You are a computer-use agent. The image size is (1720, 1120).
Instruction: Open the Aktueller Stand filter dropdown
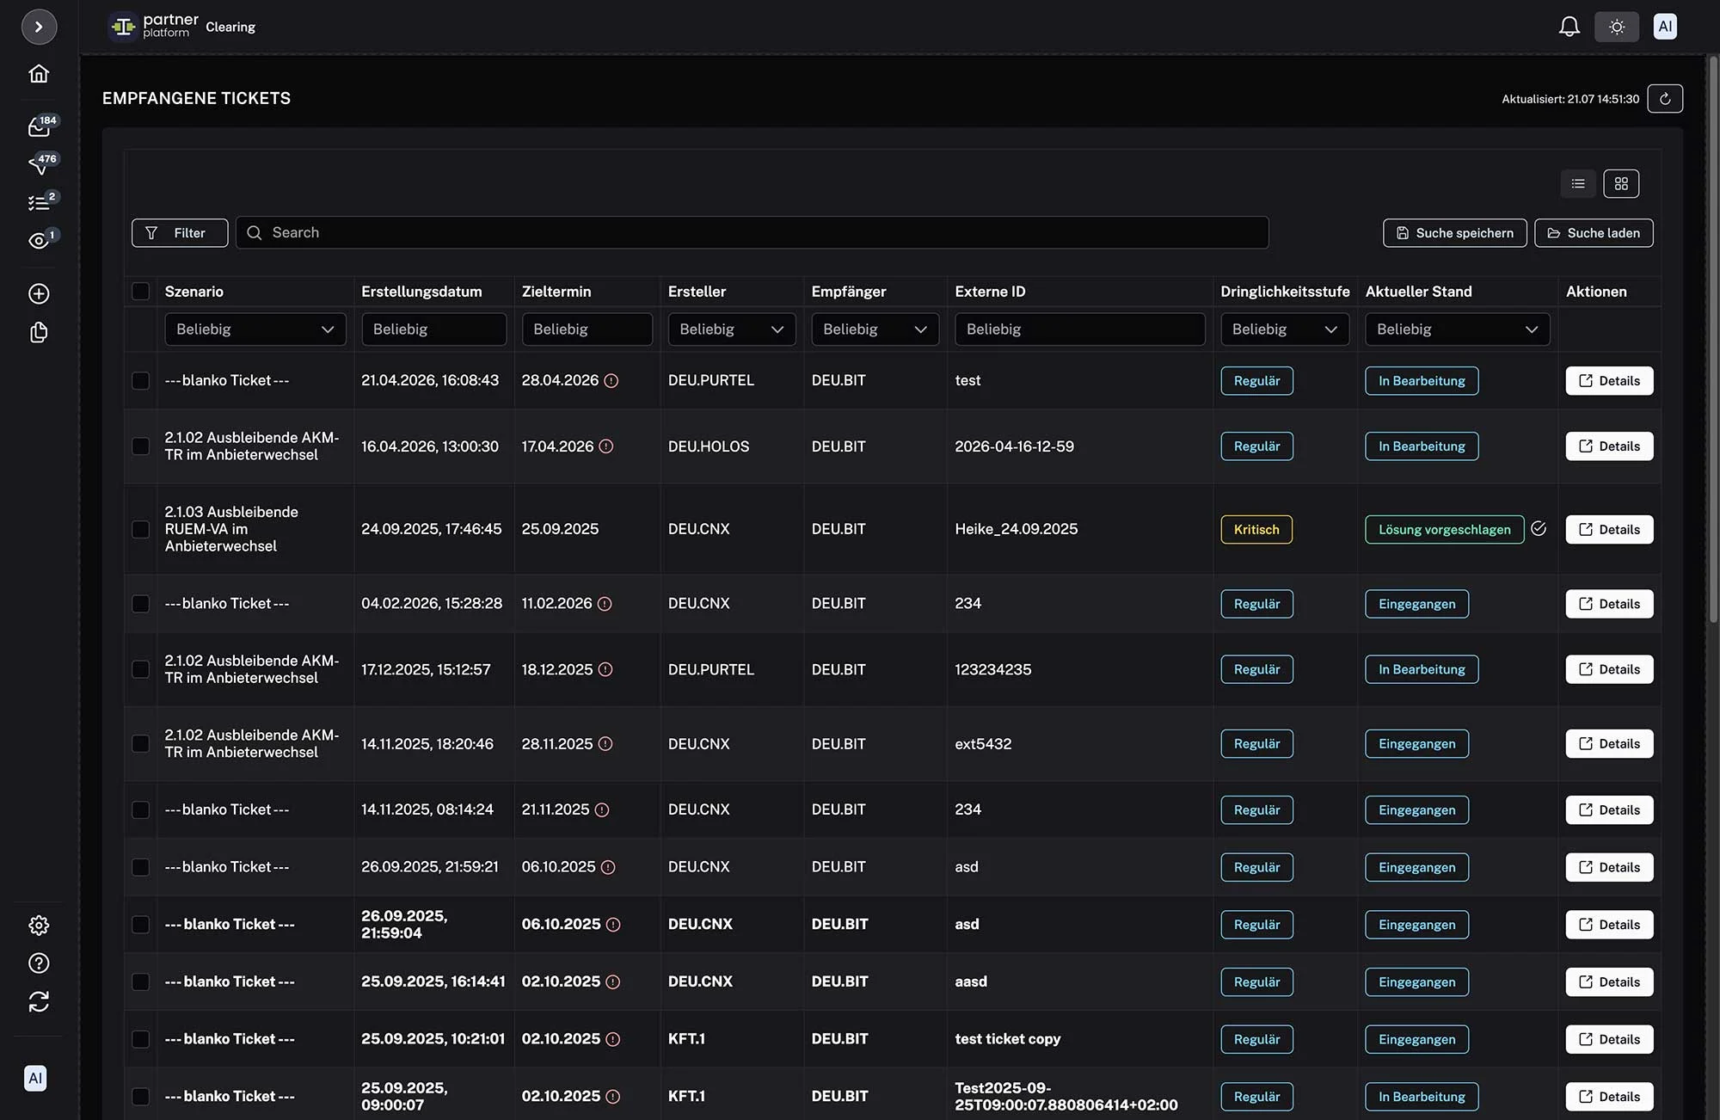pos(1458,329)
